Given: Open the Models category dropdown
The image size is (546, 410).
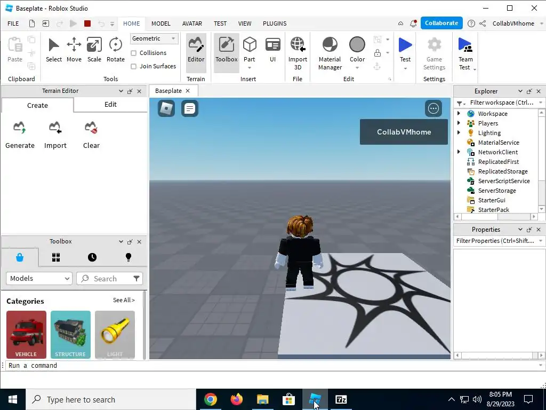Looking at the screenshot, I should click(x=39, y=278).
